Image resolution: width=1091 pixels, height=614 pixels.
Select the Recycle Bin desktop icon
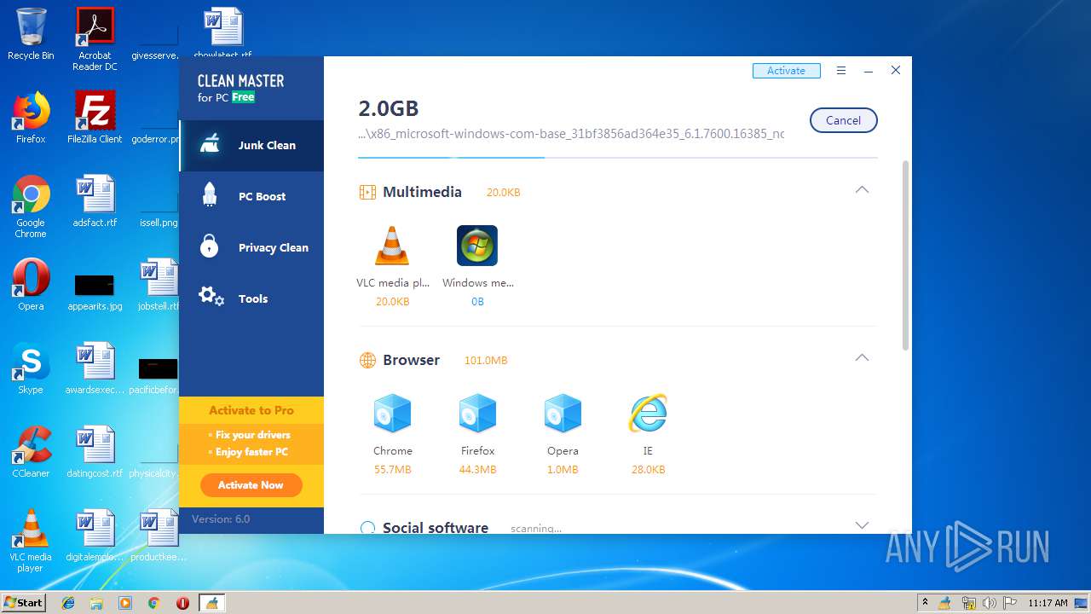click(31, 34)
